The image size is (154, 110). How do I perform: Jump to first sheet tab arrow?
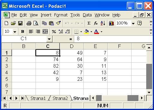(4, 98)
